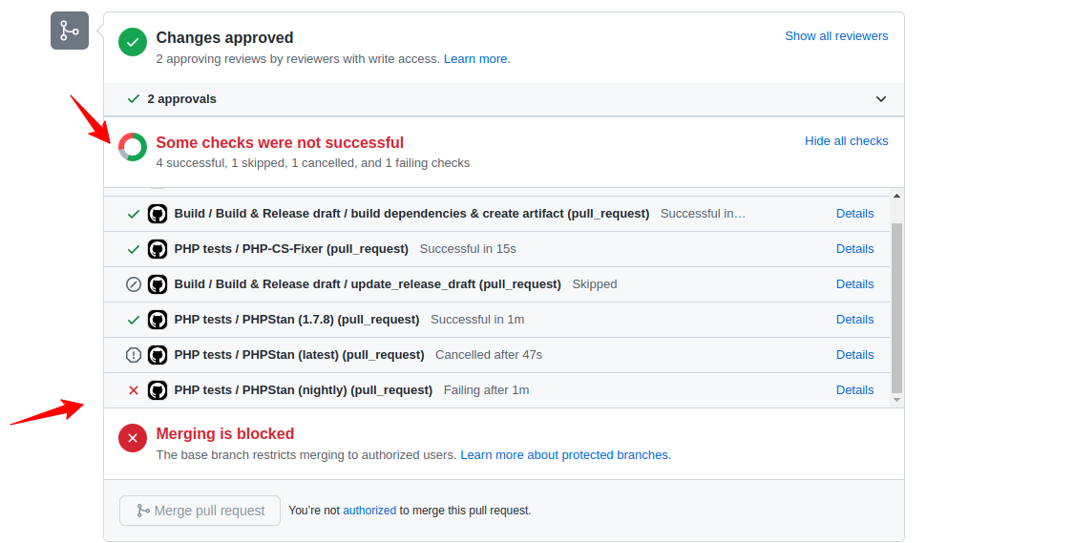Click the git merge icon badge
This screenshot has height=543, width=1074.
69,31
